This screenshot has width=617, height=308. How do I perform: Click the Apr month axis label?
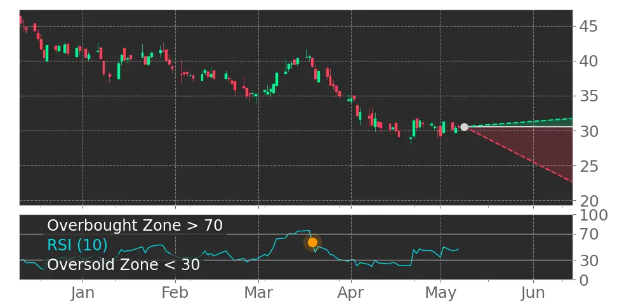[351, 293]
